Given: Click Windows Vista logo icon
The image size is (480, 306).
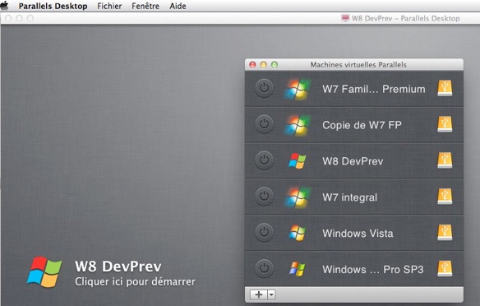Looking at the screenshot, I should (x=298, y=233).
